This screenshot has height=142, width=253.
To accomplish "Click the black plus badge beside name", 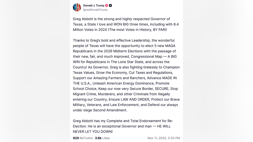I will click(x=110, y=5).
